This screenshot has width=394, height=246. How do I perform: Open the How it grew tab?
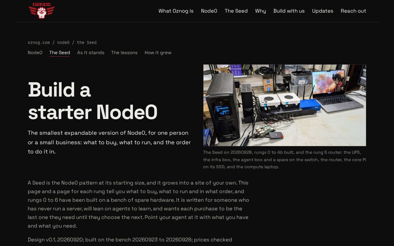pos(158,53)
